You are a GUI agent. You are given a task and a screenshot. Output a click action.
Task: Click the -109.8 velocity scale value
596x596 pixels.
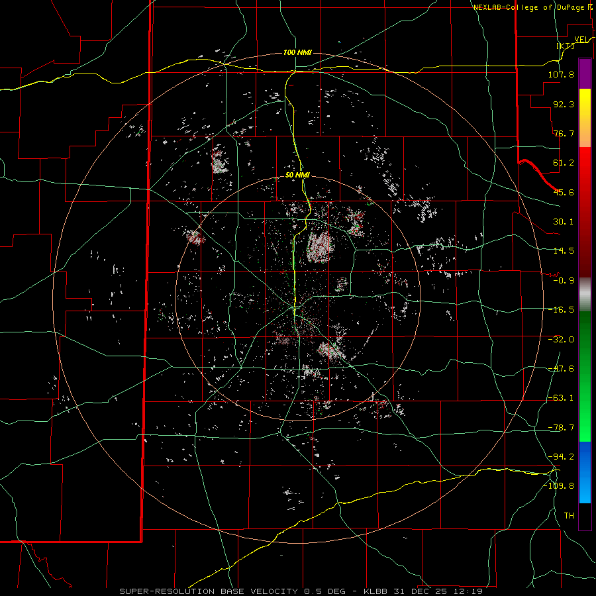pyautogui.click(x=559, y=486)
